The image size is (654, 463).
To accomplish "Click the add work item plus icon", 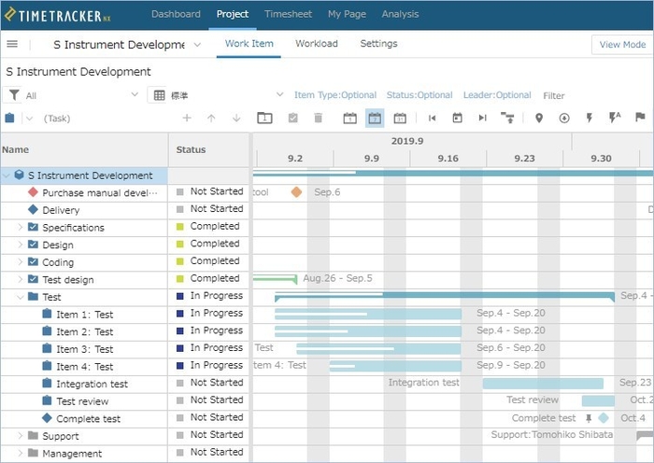I will coord(187,119).
